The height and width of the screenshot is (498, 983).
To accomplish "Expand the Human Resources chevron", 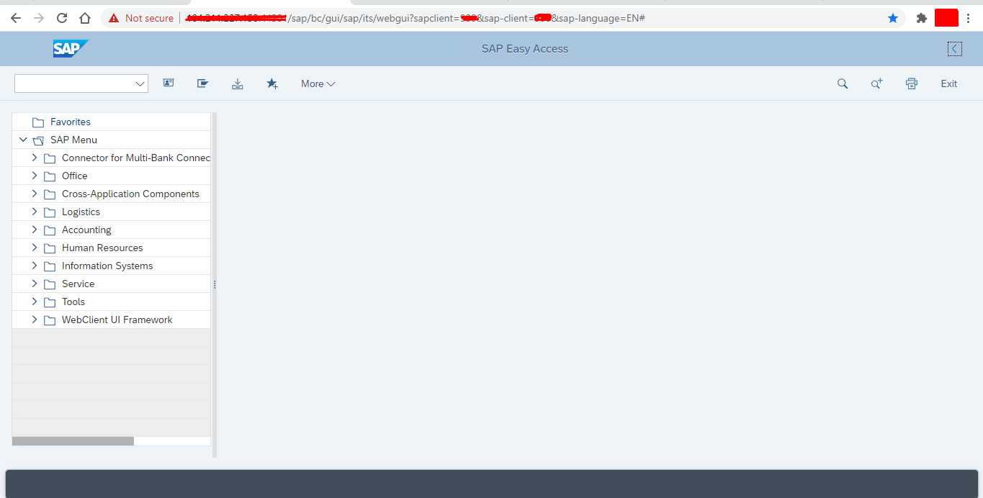I will [34, 248].
